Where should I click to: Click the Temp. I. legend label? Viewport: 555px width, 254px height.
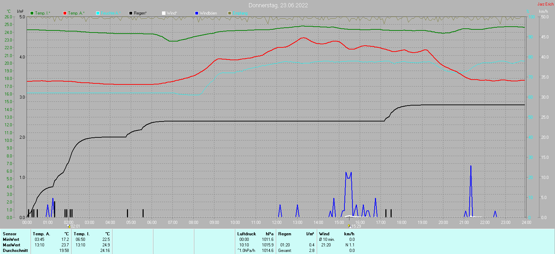pyautogui.click(x=42, y=13)
